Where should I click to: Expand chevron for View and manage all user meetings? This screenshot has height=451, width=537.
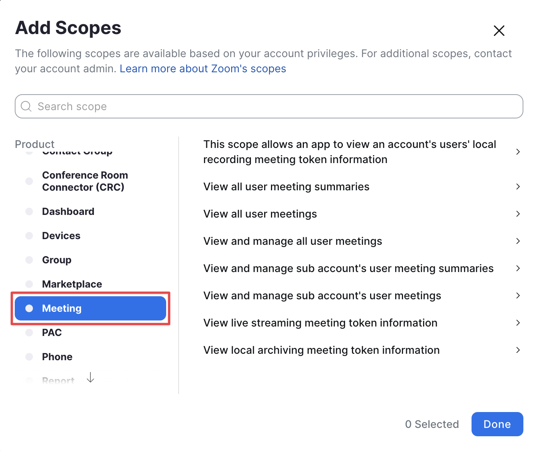pos(518,241)
